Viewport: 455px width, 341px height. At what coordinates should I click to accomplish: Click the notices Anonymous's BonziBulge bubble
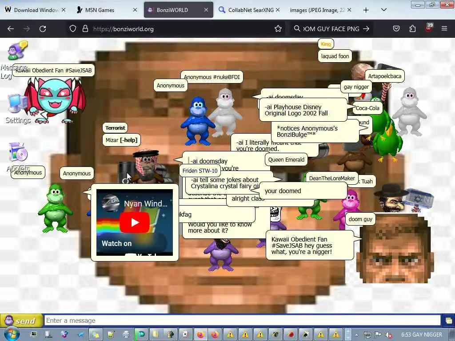click(315, 131)
